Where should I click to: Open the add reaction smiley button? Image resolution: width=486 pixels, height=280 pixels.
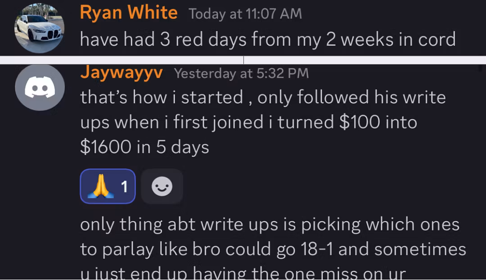(x=162, y=186)
